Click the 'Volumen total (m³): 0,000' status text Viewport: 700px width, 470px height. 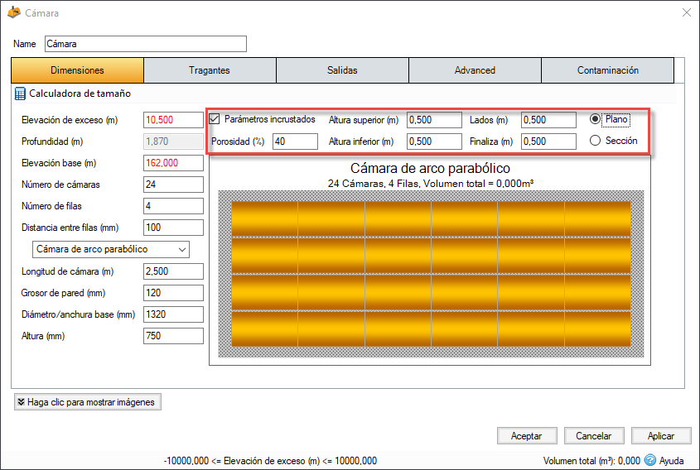coord(591,461)
